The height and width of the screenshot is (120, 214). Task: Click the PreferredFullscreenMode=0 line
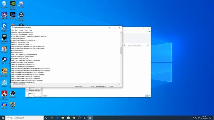(x=22, y=56)
